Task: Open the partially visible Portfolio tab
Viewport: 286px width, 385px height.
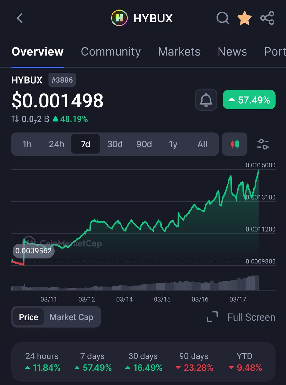Action: [275, 52]
